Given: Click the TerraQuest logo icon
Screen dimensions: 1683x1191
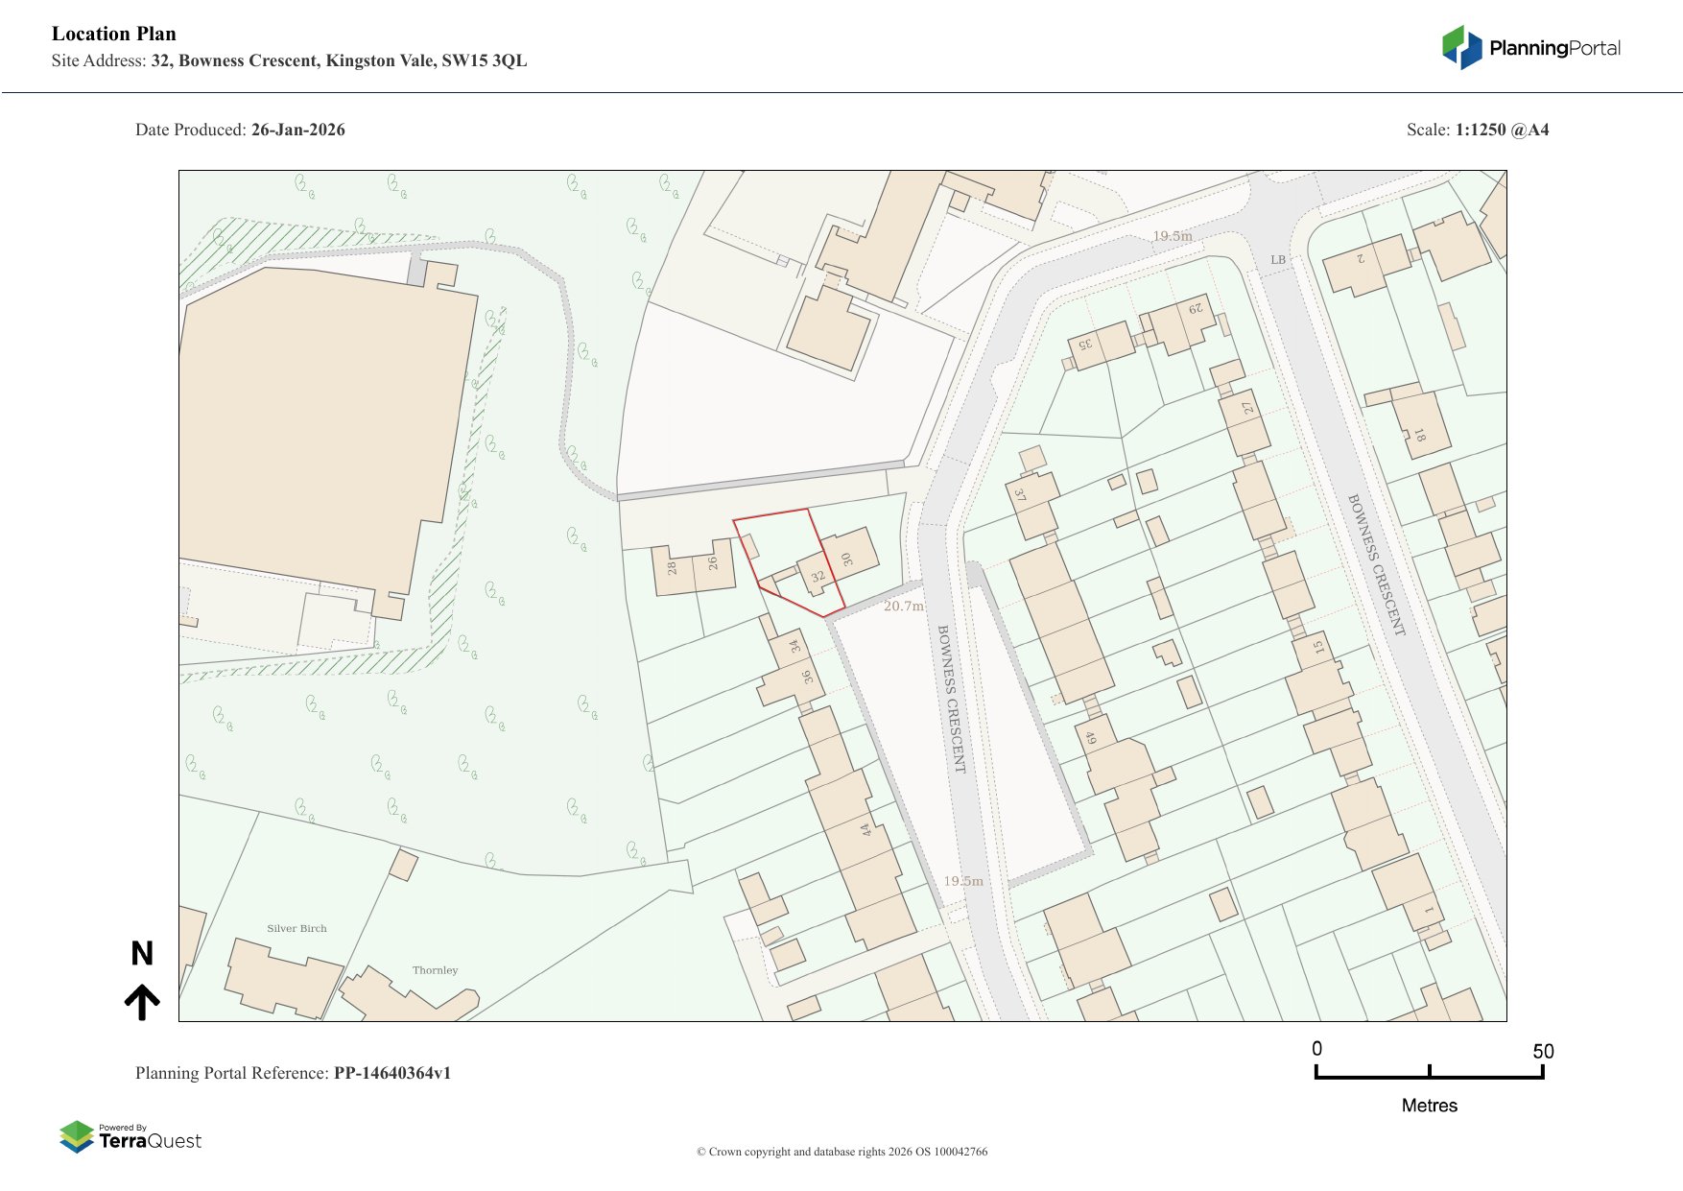Looking at the screenshot, I should coord(77,1136).
